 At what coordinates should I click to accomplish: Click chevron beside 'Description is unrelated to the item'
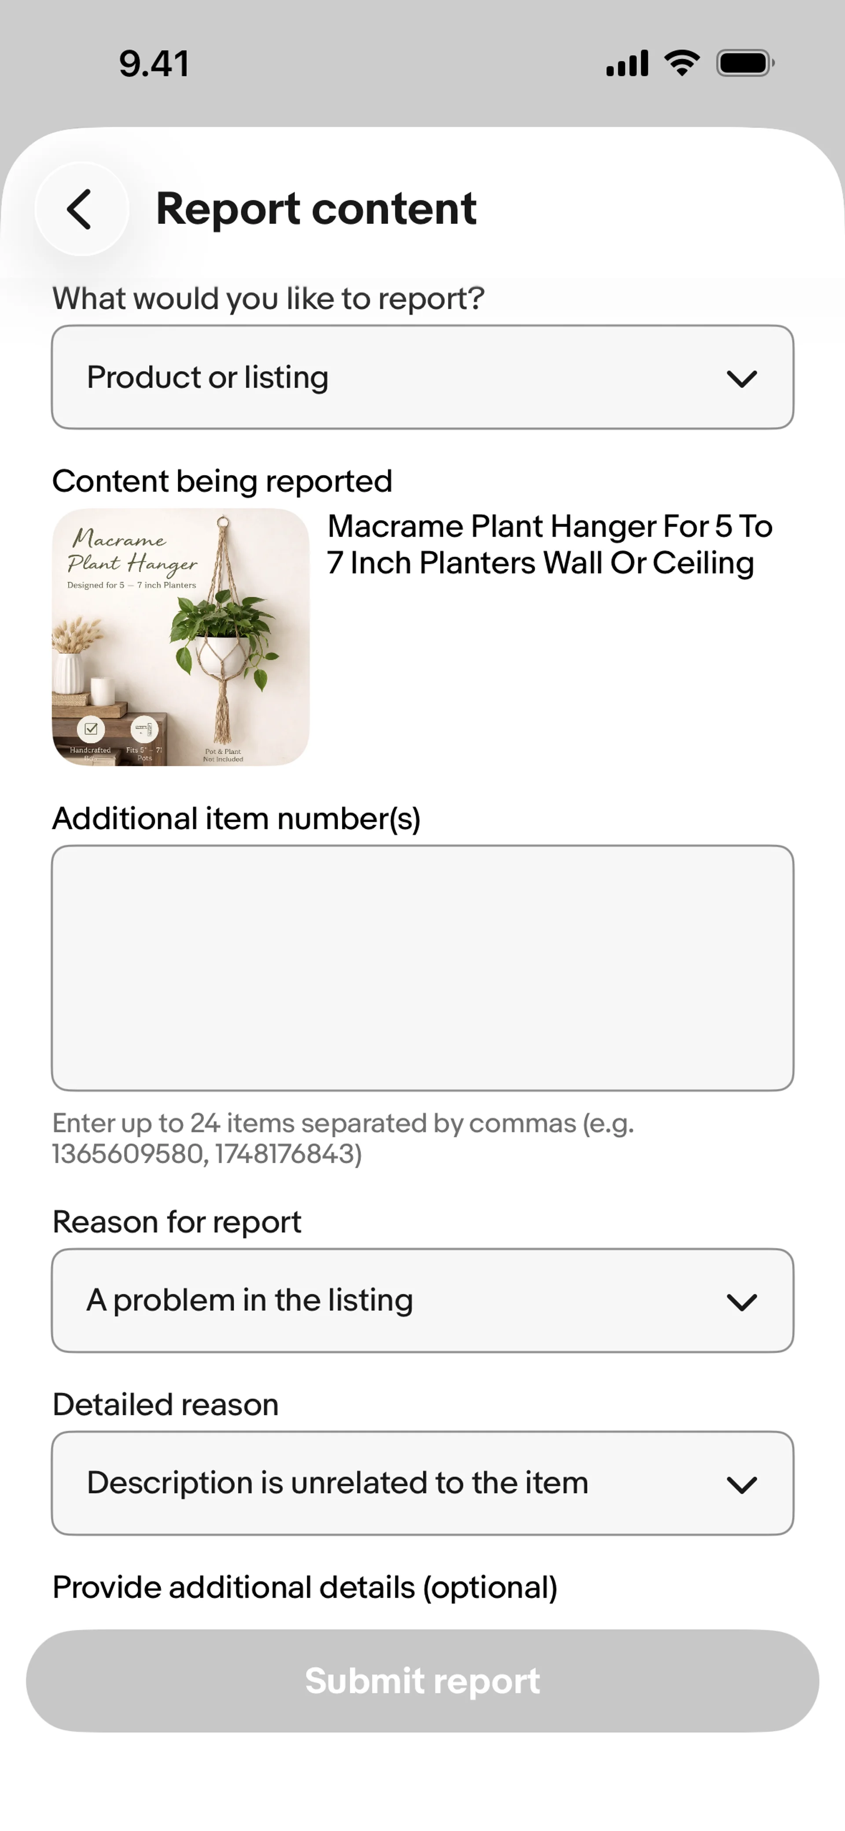[x=741, y=1484]
